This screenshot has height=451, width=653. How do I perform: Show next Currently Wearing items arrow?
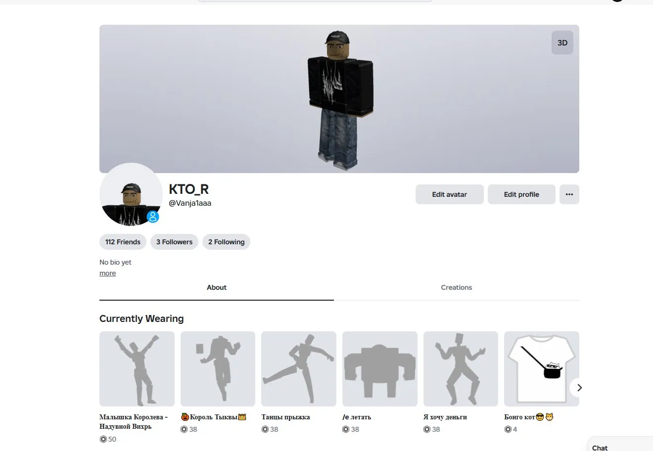579,388
